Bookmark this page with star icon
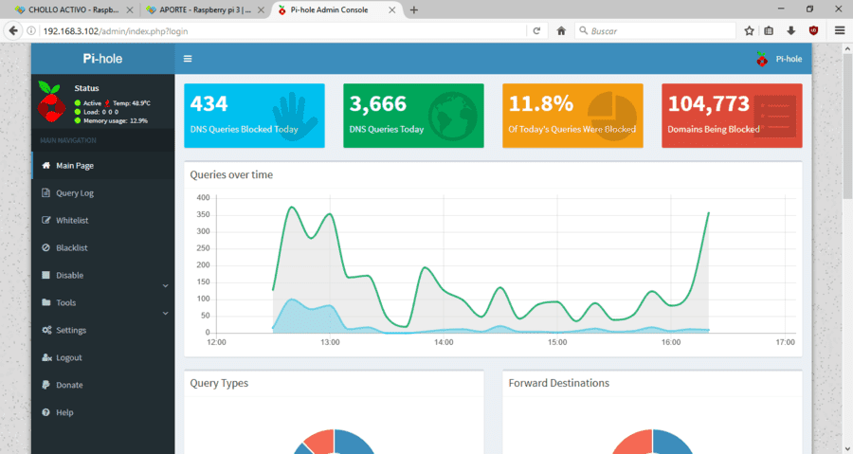The height and width of the screenshot is (454, 853). coord(749,31)
